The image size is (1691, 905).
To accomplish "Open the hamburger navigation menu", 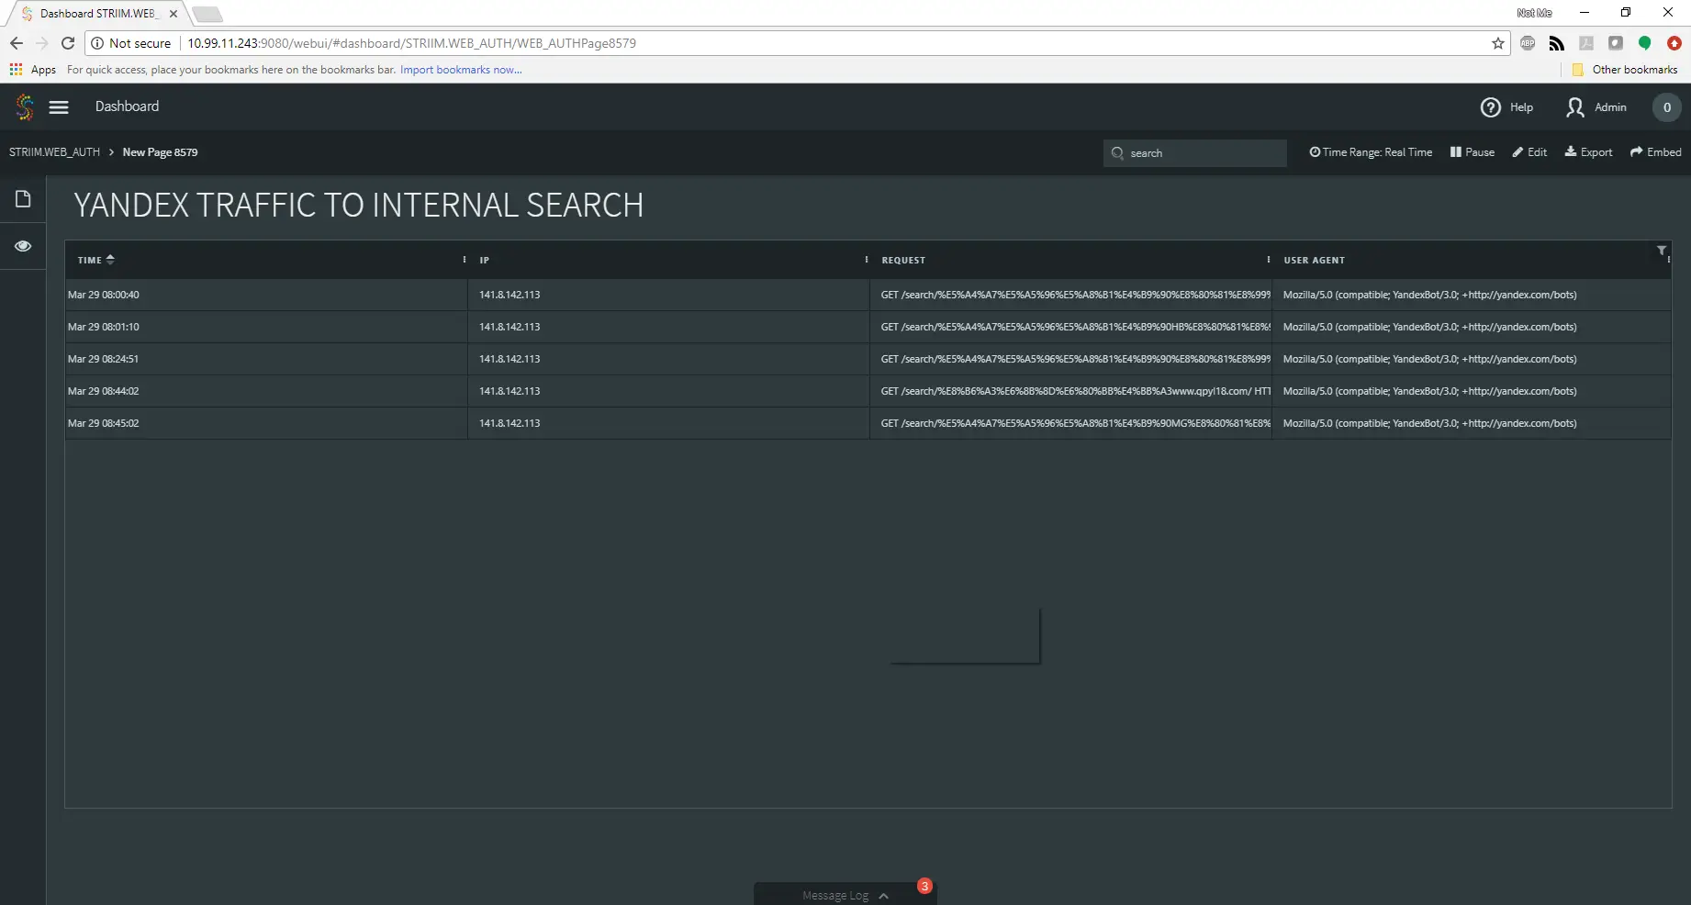I will click(59, 107).
